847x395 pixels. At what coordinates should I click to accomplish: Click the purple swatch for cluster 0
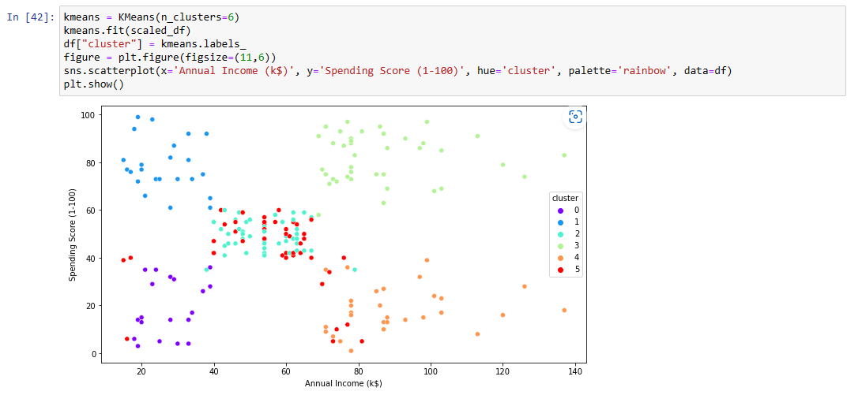(x=559, y=211)
